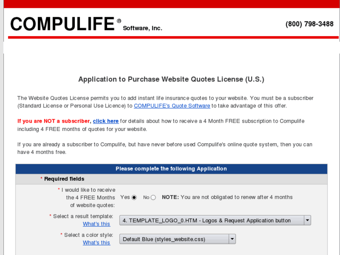The image size is (340, 255).
Task: Click the Application to Purchase heading
Action: [x=171, y=80]
